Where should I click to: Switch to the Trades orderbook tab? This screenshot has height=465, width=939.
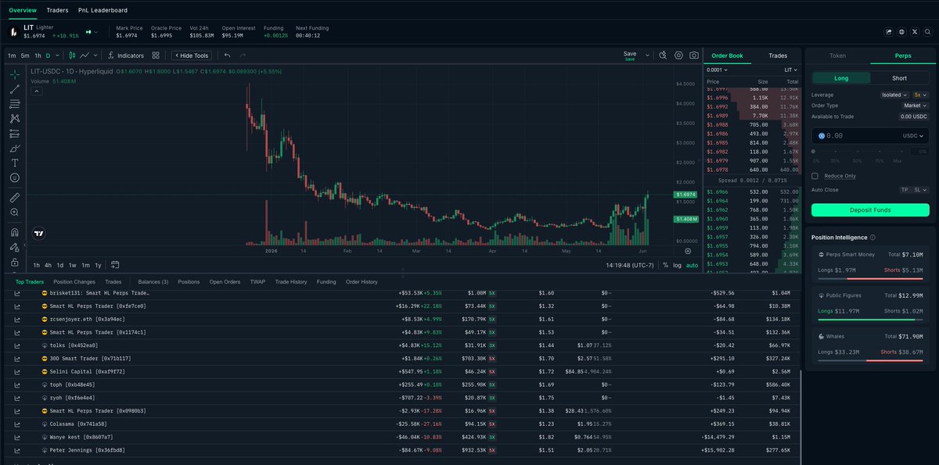pyautogui.click(x=778, y=55)
